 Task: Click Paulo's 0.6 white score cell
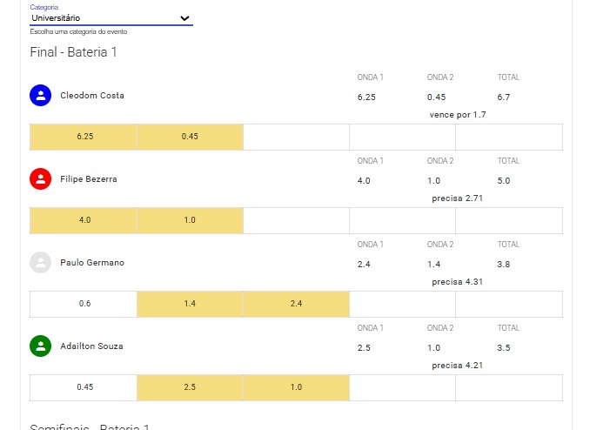(84, 304)
